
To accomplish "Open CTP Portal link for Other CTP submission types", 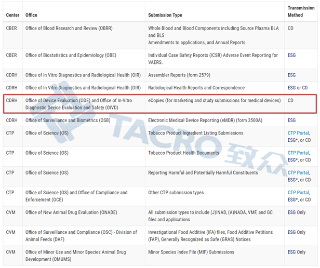I will coord(298,192).
